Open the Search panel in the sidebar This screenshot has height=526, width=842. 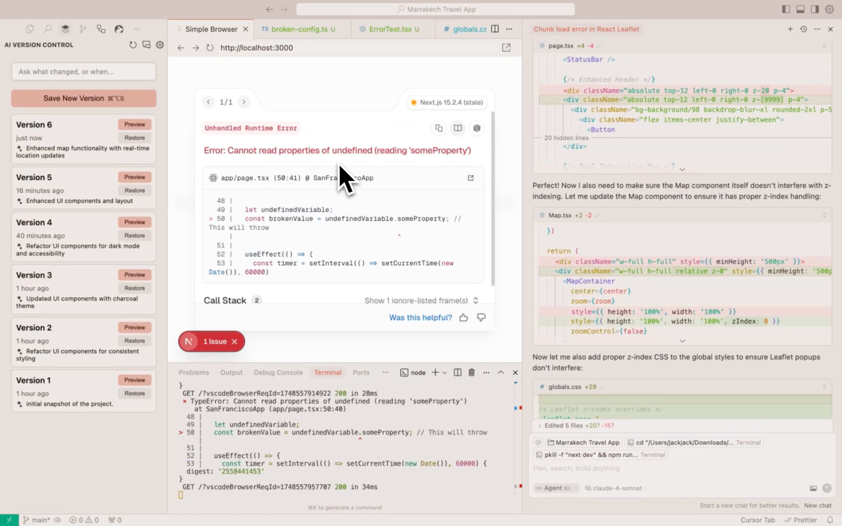coord(48,29)
